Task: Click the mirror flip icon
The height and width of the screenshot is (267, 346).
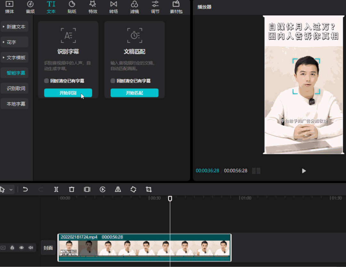Action: pos(118,189)
